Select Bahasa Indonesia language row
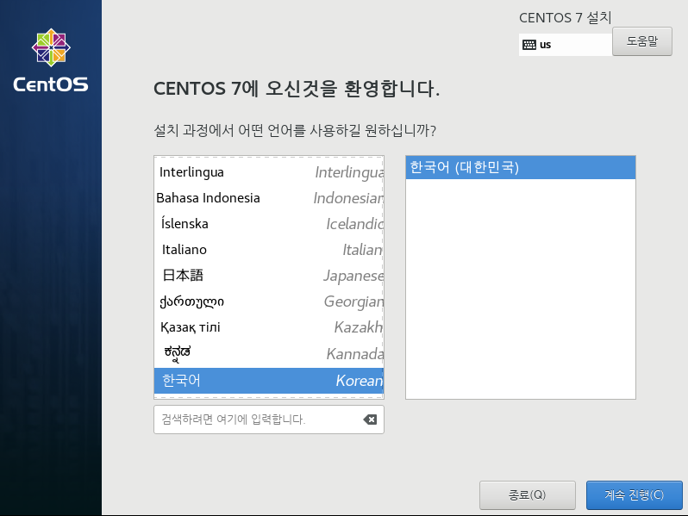The width and height of the screenshot is (688, 516). 269,198
